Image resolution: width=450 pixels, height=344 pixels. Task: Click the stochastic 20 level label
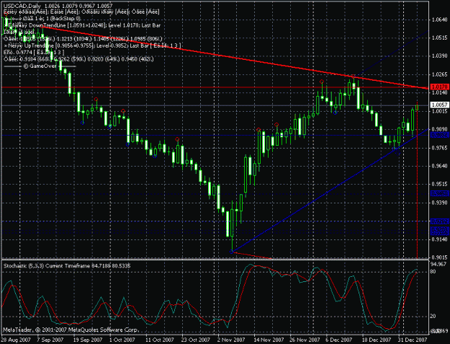[433, 316]
